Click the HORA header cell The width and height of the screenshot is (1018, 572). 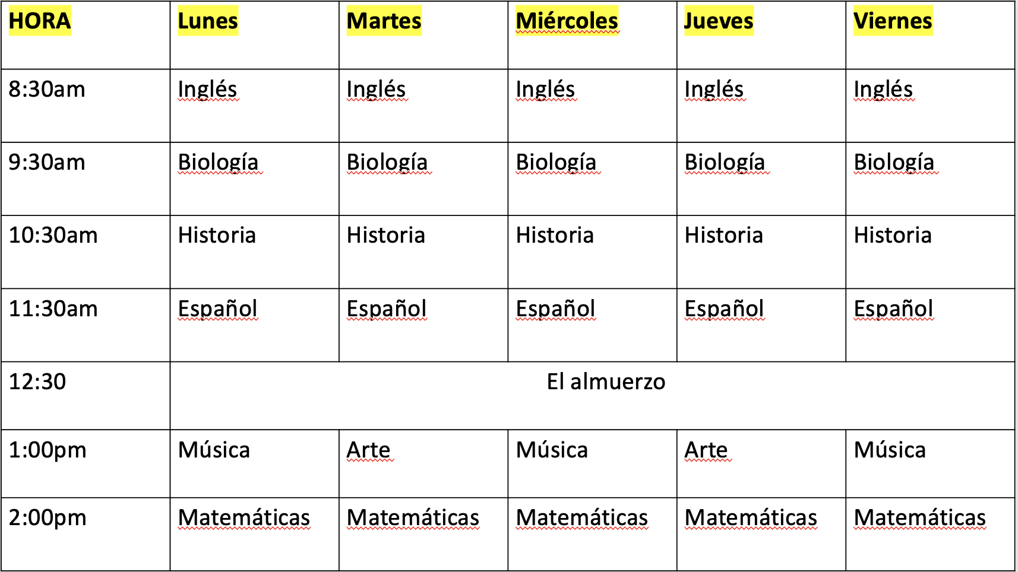coord(40,21)
